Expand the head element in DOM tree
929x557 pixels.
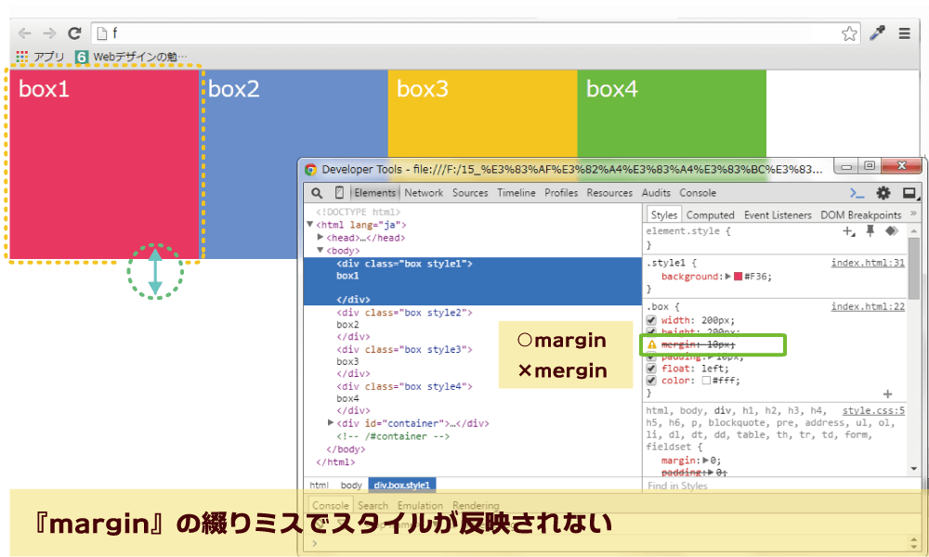pyautogui.click(x=317, y=237)
